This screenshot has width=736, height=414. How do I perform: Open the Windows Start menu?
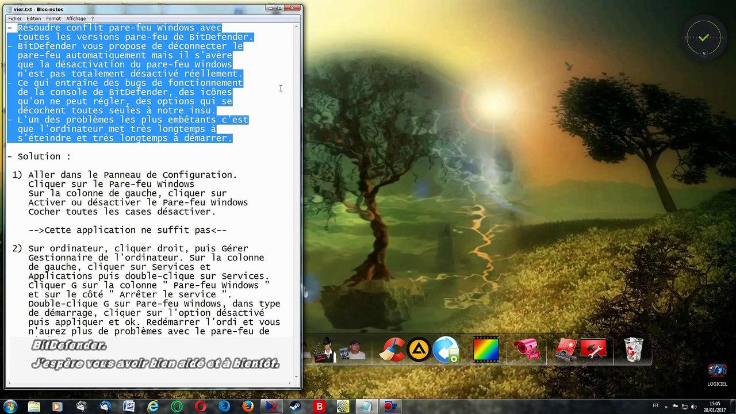click(10, 407)
